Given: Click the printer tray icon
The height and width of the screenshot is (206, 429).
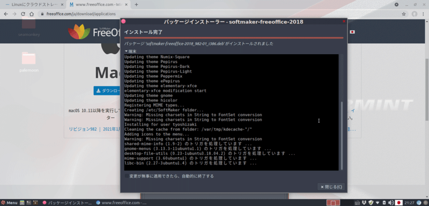Looking at the screenshot, I should point(357,203).
